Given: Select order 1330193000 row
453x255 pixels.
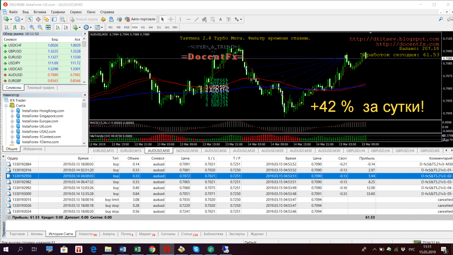Looking at the screenshot, I should pyautogui.click(x=230, y=194).
